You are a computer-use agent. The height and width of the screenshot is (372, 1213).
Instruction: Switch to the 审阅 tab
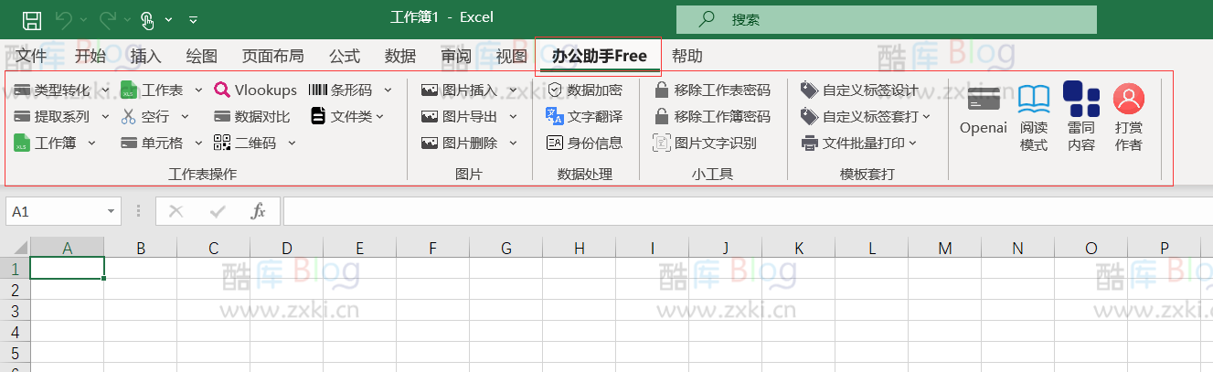pyautogui.click(x=456, y=56)
